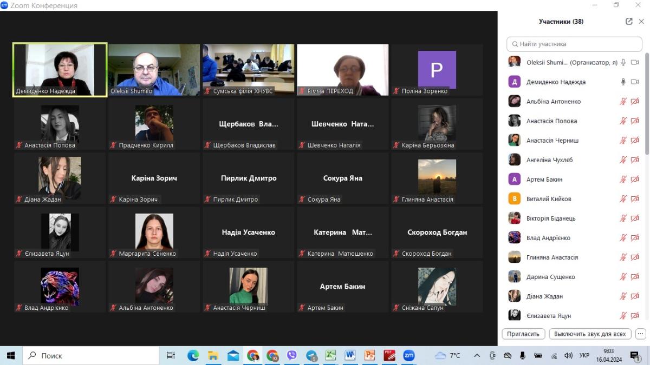Show hidden system tray icons
Screen dimensions: 650x365
coord(477,355)
